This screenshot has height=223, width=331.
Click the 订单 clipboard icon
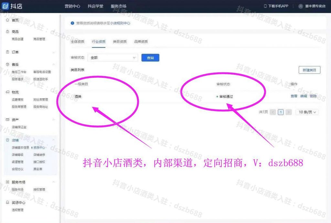coord(8,52)
